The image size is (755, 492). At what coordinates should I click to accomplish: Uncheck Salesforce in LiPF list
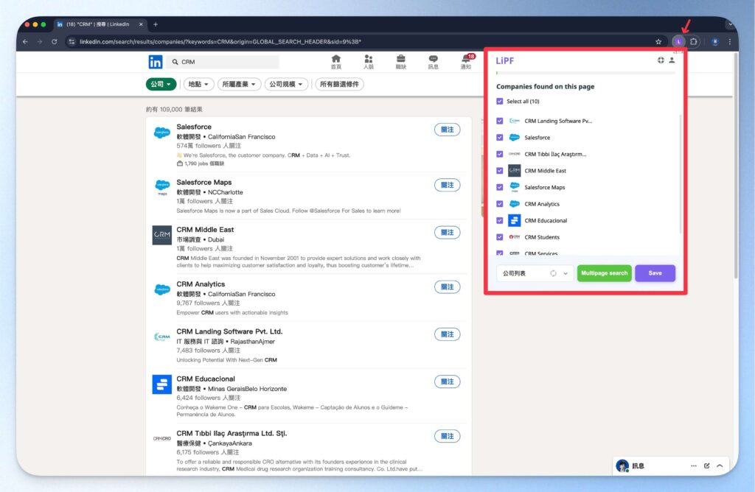[x=500, y=138]
